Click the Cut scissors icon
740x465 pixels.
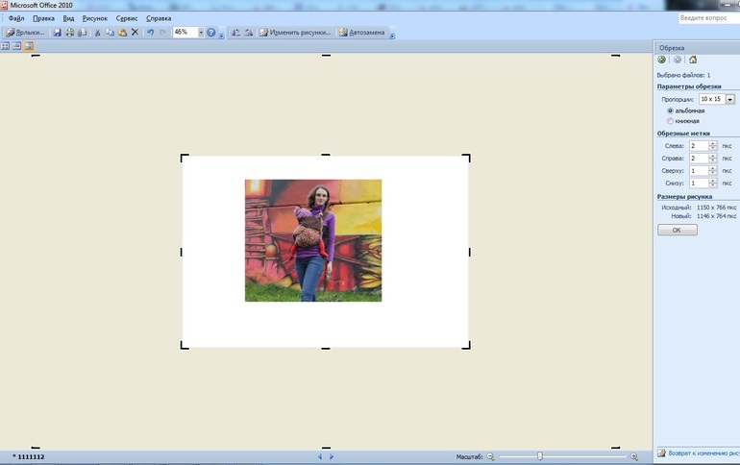(x=97, y=33)
